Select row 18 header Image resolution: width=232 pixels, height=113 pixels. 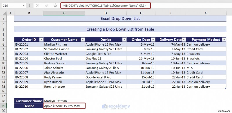(3, 101)
